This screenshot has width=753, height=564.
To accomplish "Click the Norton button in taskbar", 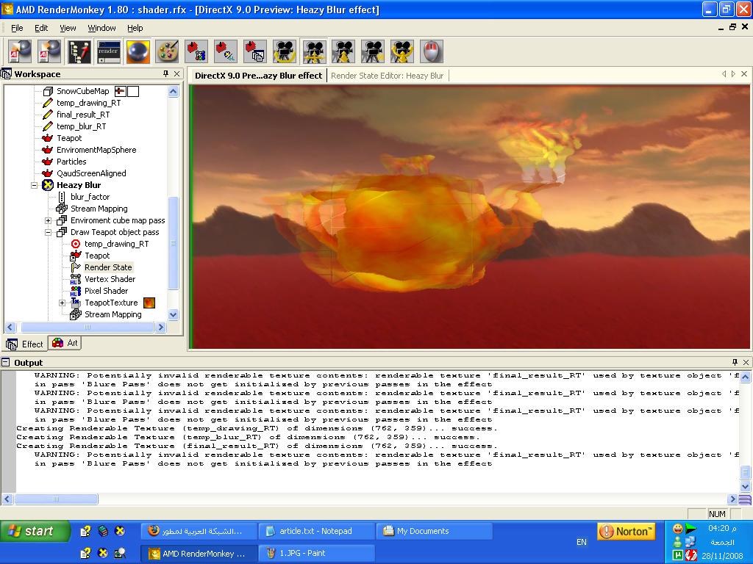I will pos(627,532).
